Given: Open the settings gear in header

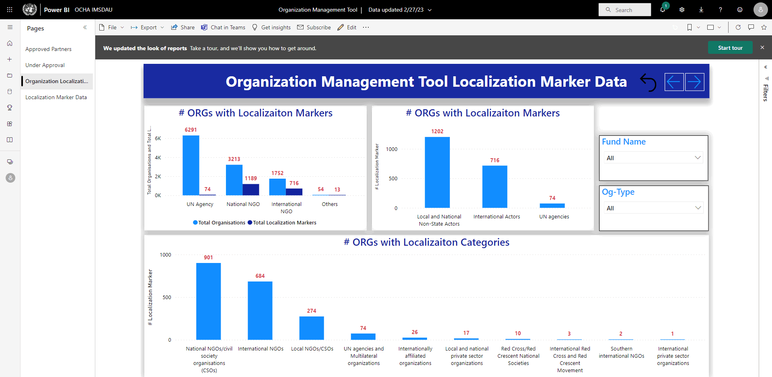Looking at the screenshot, I should point(682,10).
